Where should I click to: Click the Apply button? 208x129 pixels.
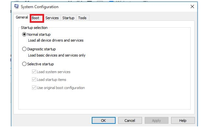pyautogui.click(x=156, y=121)
